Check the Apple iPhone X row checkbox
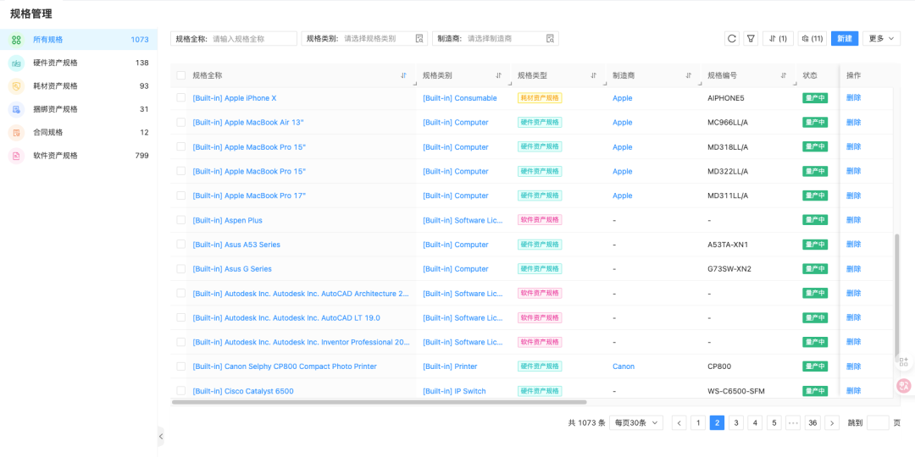This screenshot has width=915, height=457. pyautogui.click(x=181, y=98)
